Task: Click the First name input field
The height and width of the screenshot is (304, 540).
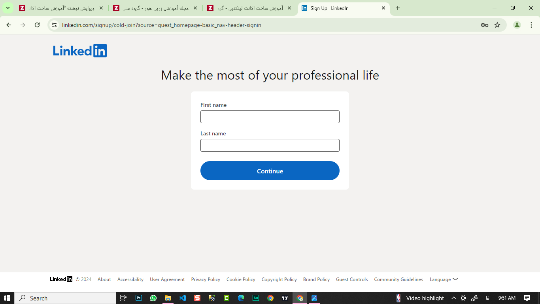Action: point(270,117)
